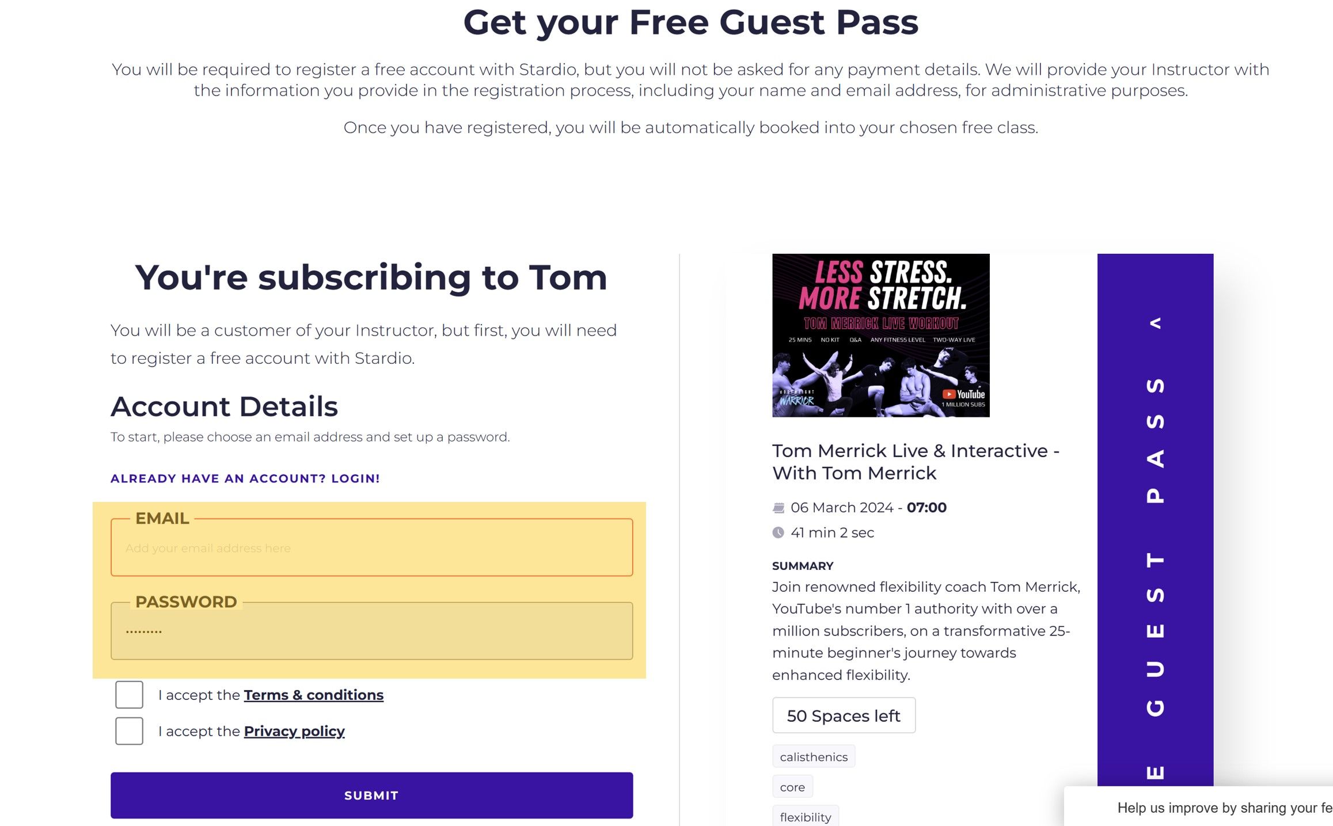Image resolution: width=1333 pixels, height=826 pixels.
Task: Tick the Privacy policy acceptance checkbox
Action: click(x=129, y=731)
